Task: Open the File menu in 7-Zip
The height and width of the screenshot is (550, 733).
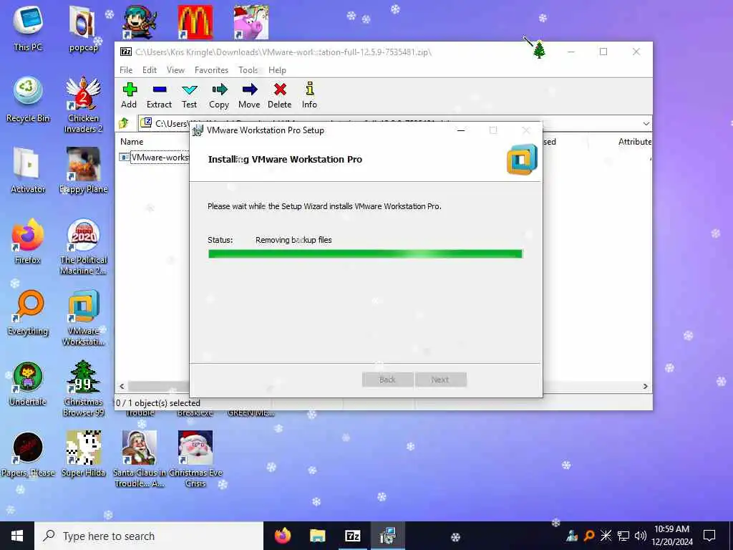Action: [x=126, y=70]
